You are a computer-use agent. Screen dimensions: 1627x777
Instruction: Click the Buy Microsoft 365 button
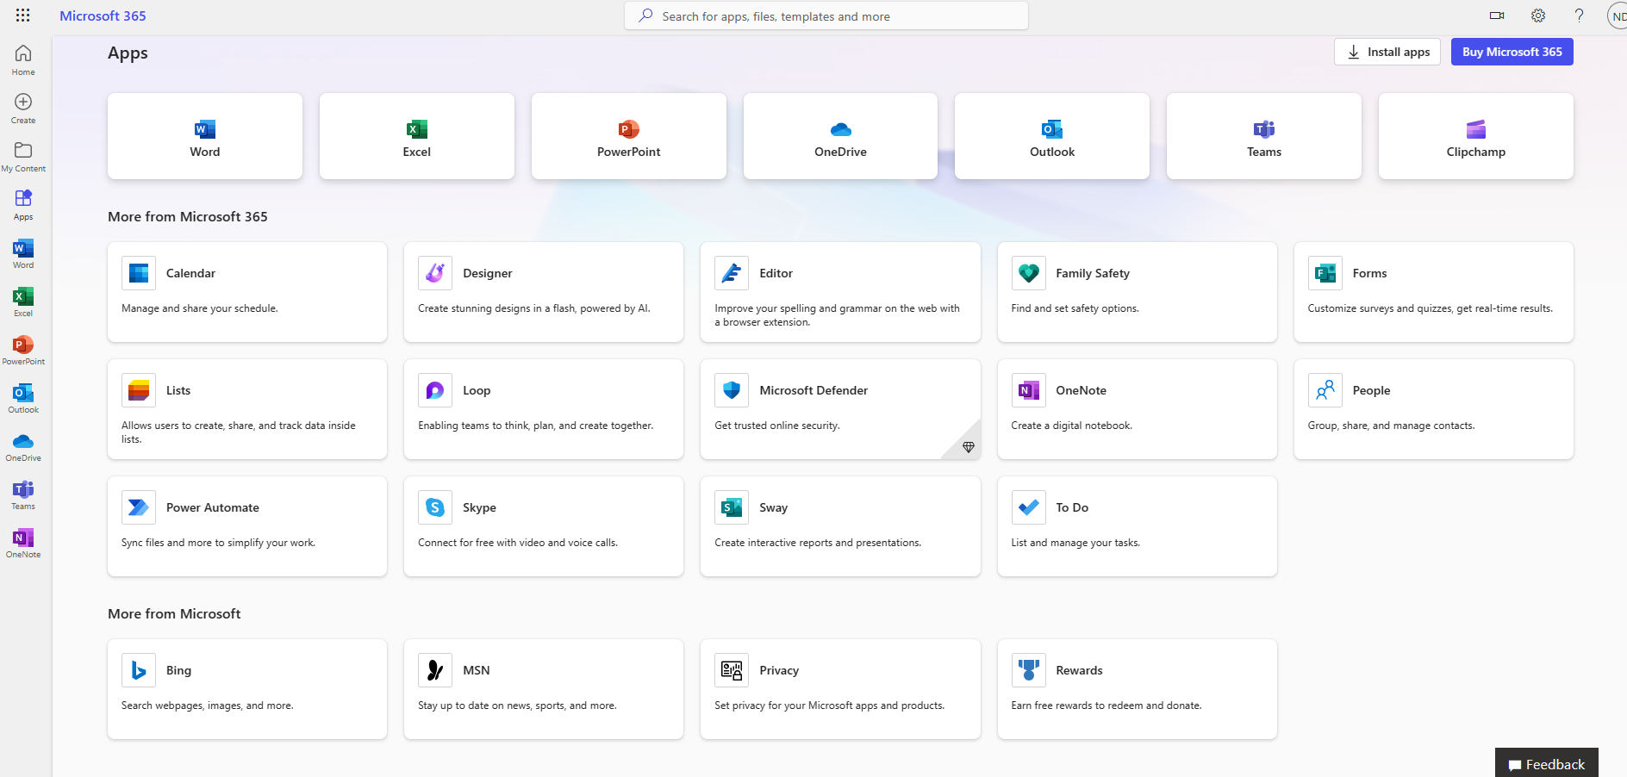point(1512,52)
